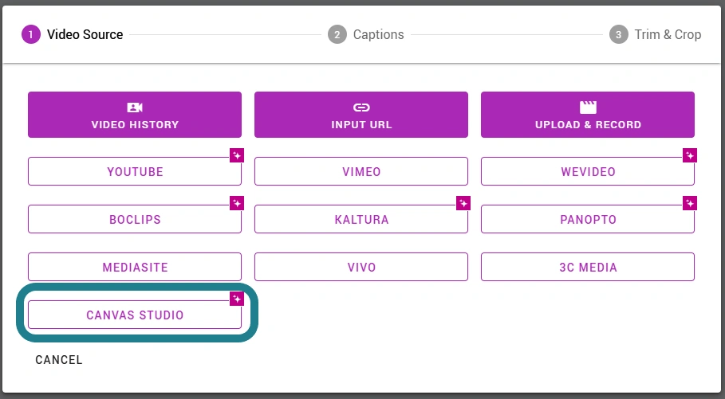Pick the 3C Media source

coord(588,267)
